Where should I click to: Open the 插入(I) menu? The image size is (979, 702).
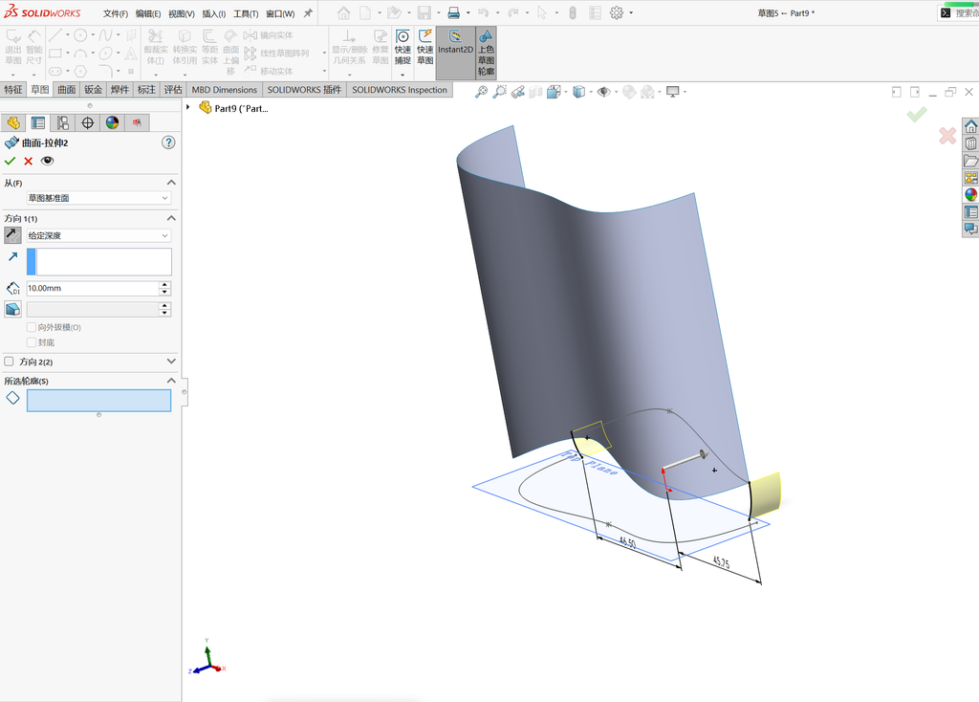pos(213,13)
